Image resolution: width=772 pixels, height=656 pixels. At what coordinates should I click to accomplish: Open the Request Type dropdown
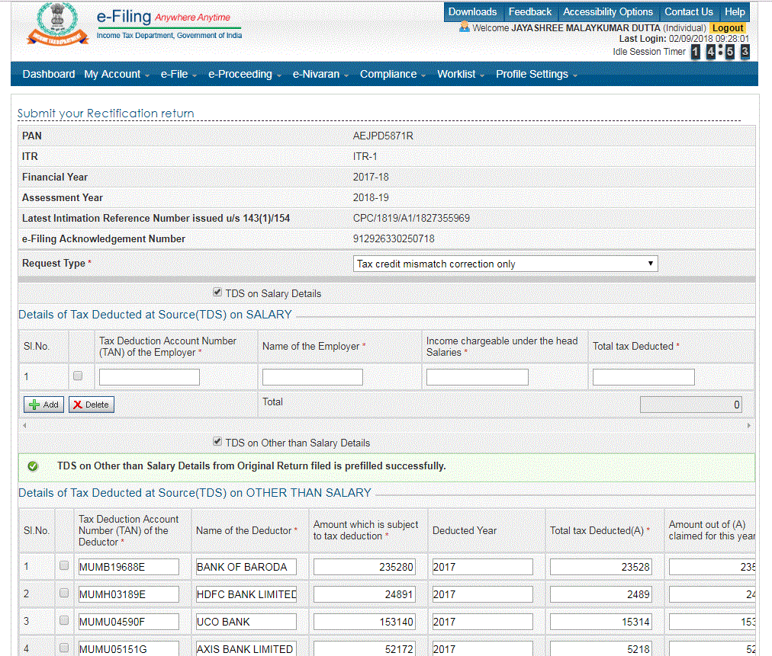505,264
